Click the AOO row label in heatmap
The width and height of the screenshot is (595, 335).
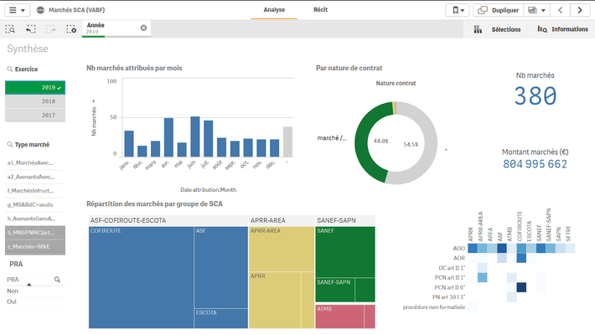tap(458, 249)
